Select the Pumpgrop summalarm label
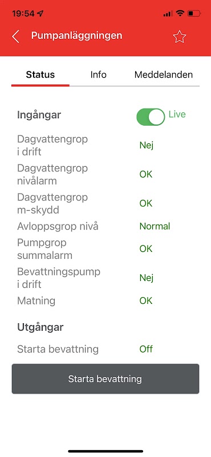Screen dimensions: 211x457 pos(45,249)
